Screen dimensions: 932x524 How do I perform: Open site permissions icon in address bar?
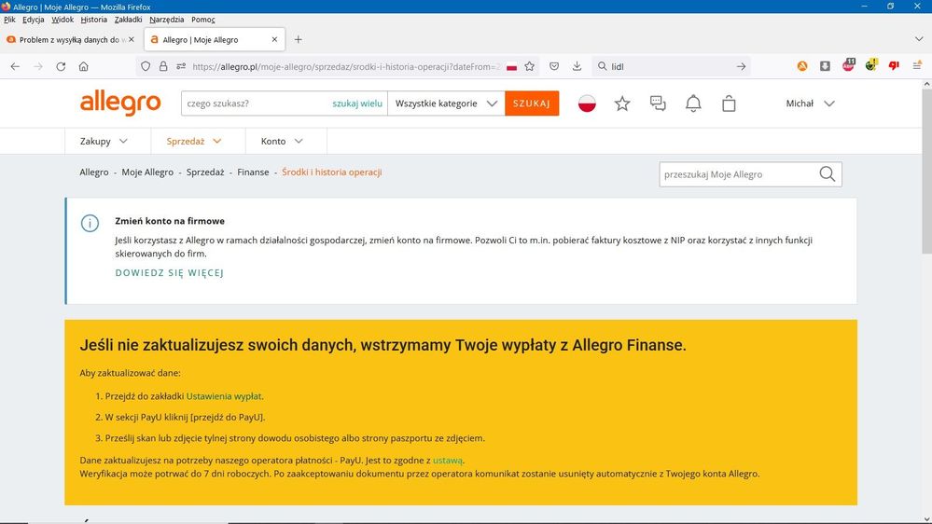[181, 66]
